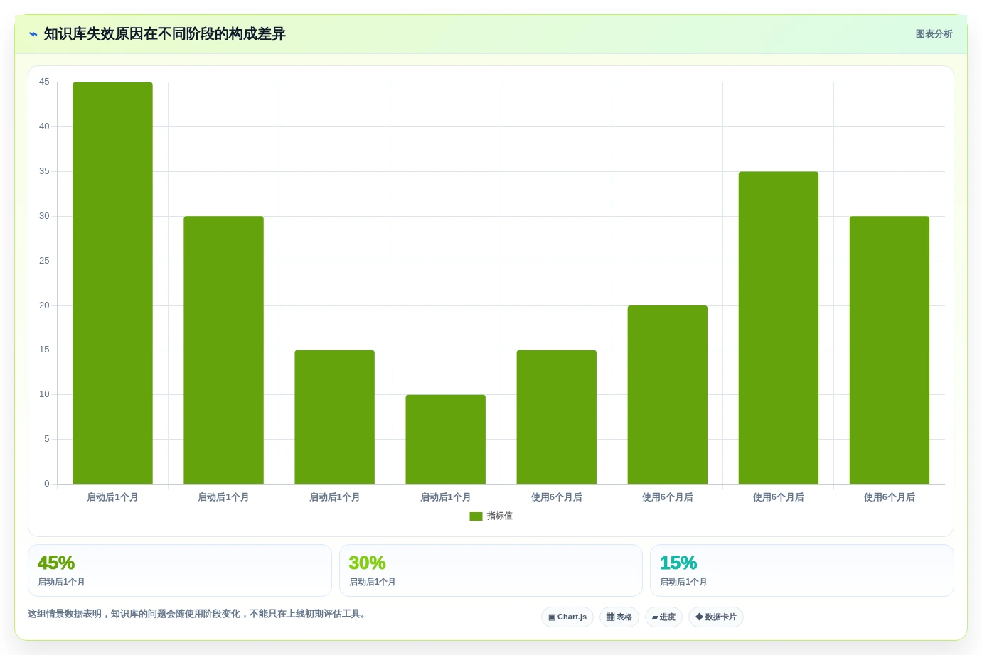The image size is (982, 655).
Task: Click the last 使用6个月后 x-axis label
Action: [x=889, y=497]
